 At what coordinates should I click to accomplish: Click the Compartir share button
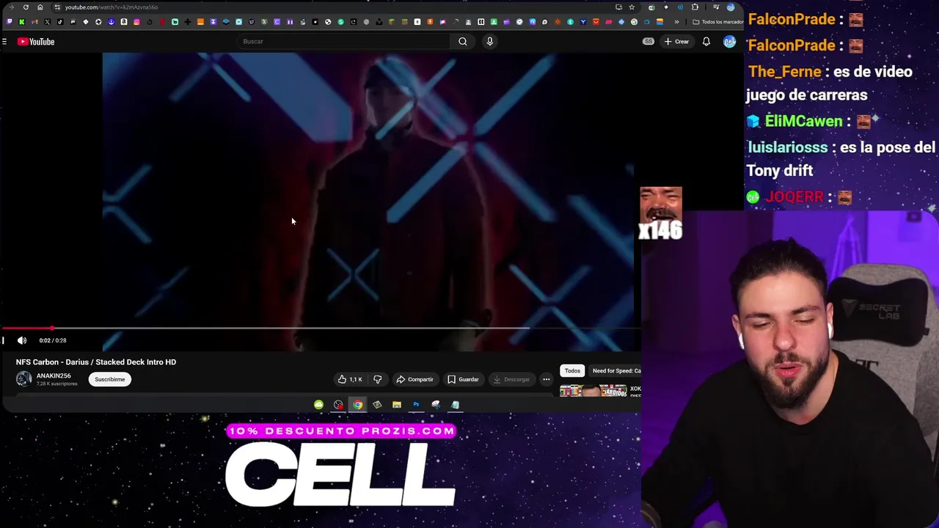[415, 379]
